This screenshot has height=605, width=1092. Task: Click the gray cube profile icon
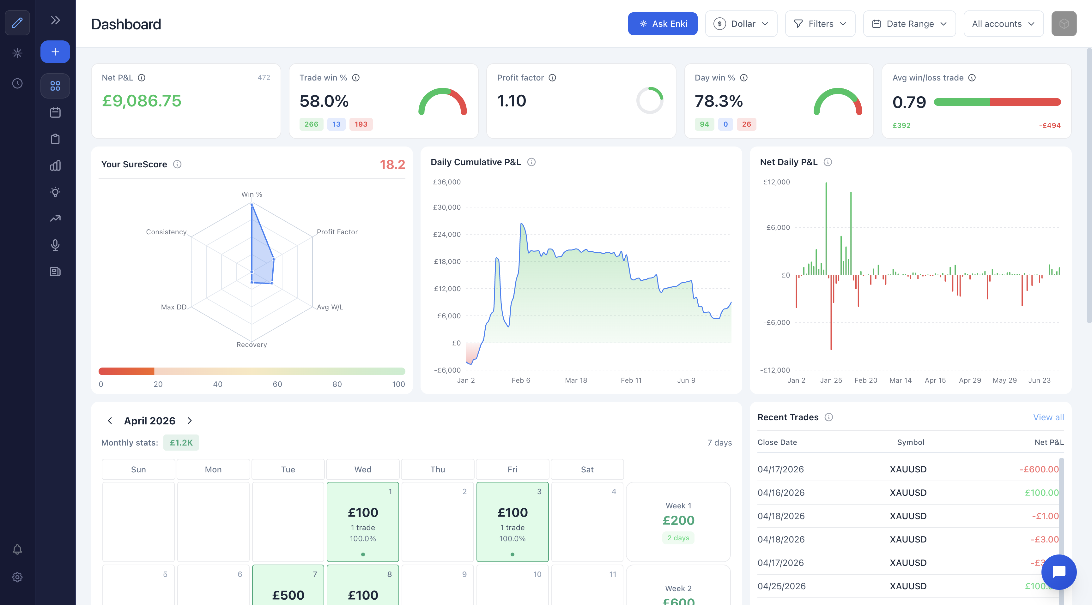1064,24
